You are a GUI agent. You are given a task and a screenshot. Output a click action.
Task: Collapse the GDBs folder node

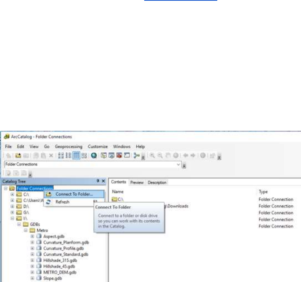tap(19, 224)
